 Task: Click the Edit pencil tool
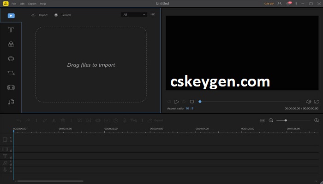[x=45, y=121]
